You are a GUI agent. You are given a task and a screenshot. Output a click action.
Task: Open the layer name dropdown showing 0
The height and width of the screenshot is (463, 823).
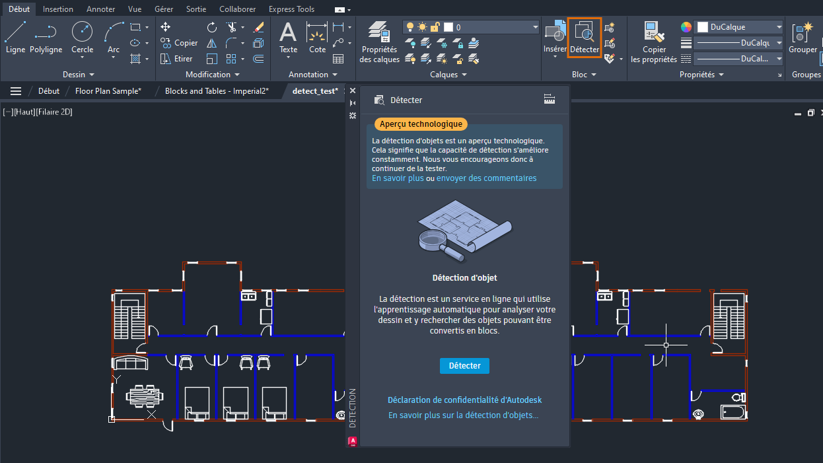tap(536, 27)
